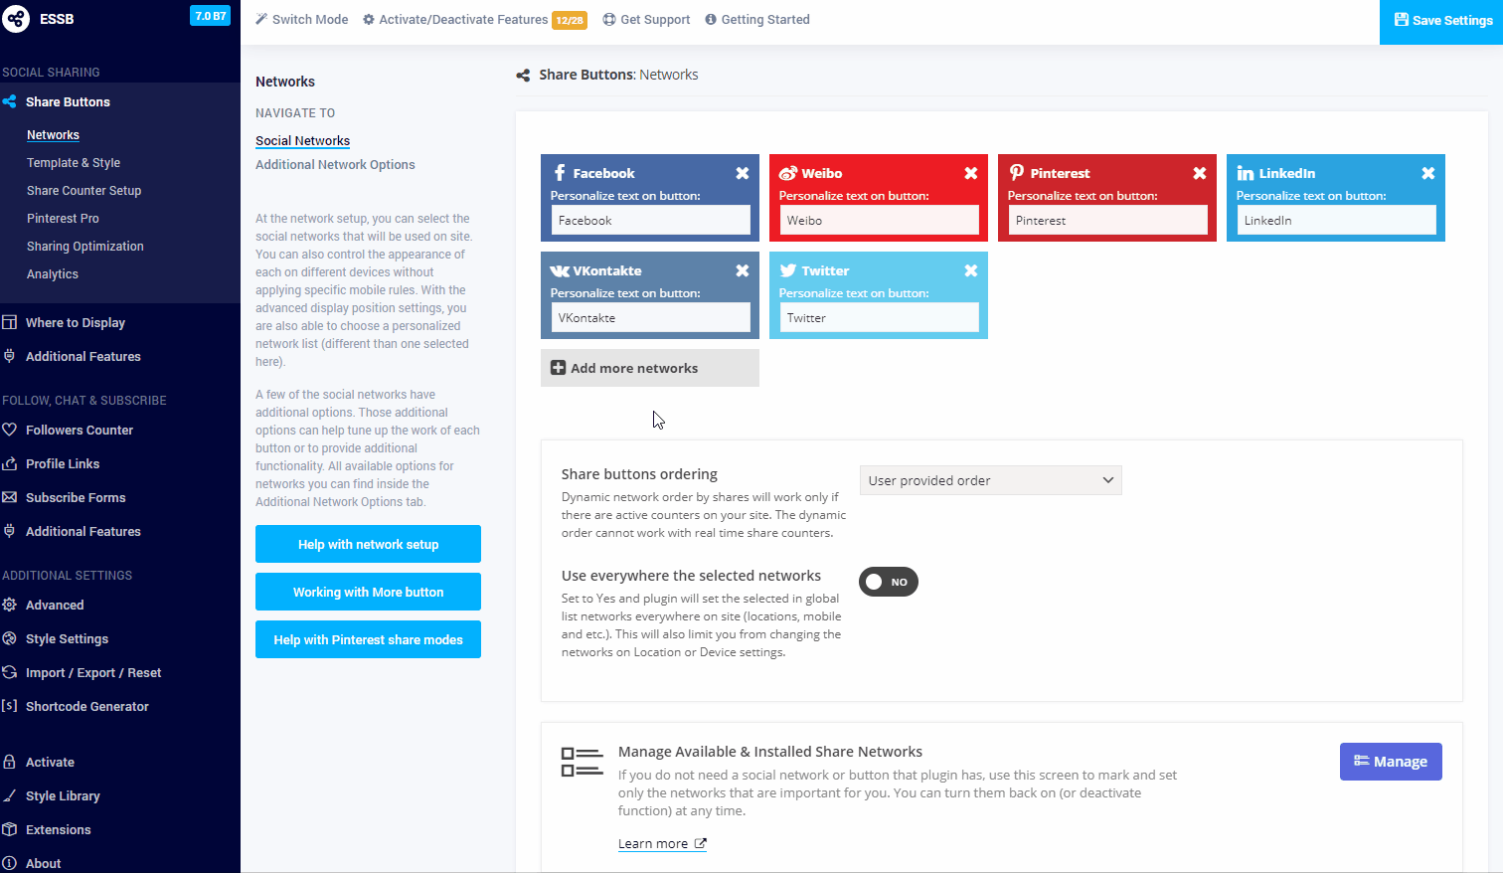
Task: Open Help with Pinterest share modes
Action: pos(368,639)
